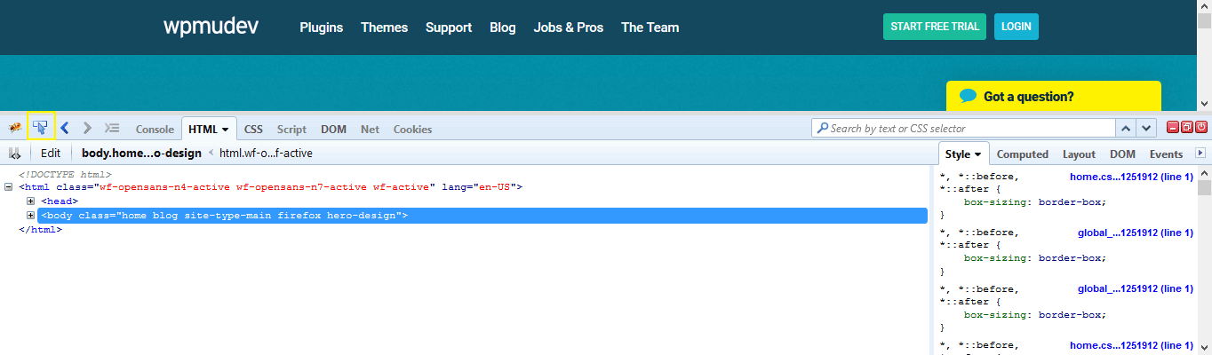Click the search magnifier icon in Firebug
The image size is (1212, 355).
(822, 128)
